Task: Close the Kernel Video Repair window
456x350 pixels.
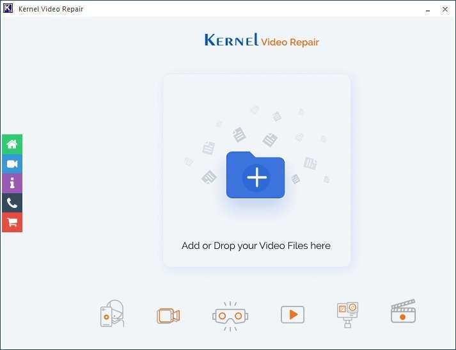Action: point(445,10)
